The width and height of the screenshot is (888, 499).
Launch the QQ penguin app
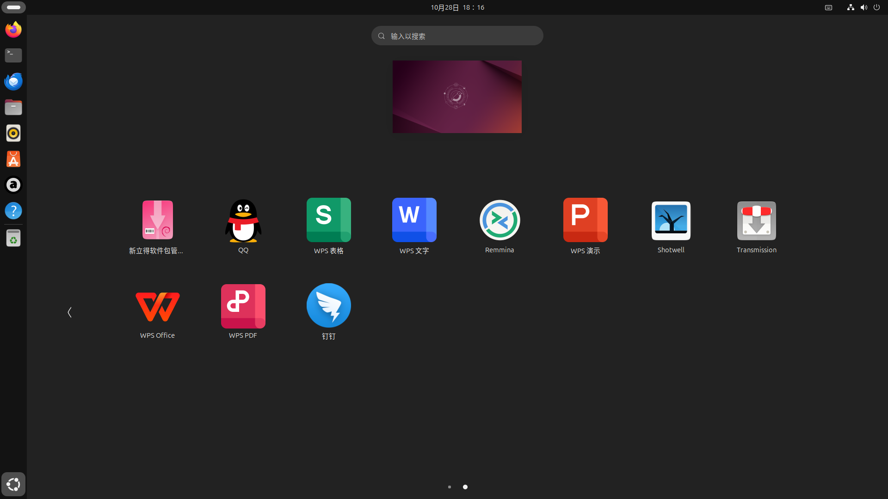(243, 226)
